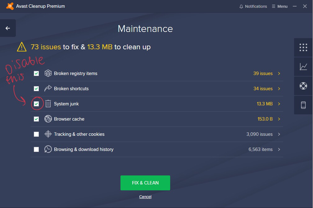The width and height of the screenshot is (313, 208).
Task: Enable Tracking & other cookies checkbox
Action: tap(36, 134)
